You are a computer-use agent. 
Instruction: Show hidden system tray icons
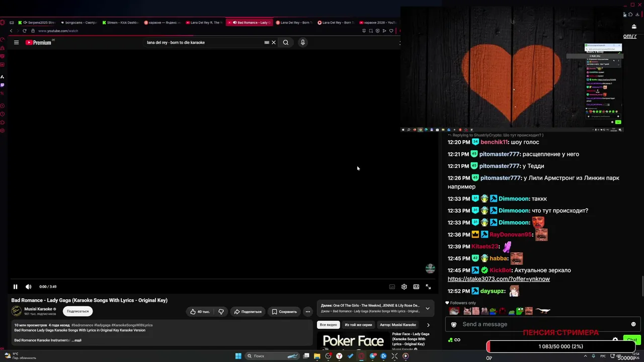tap(584, 356)
